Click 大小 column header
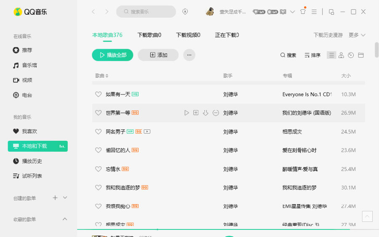This screenshot has width=379, height=237. tap(346, 76)
